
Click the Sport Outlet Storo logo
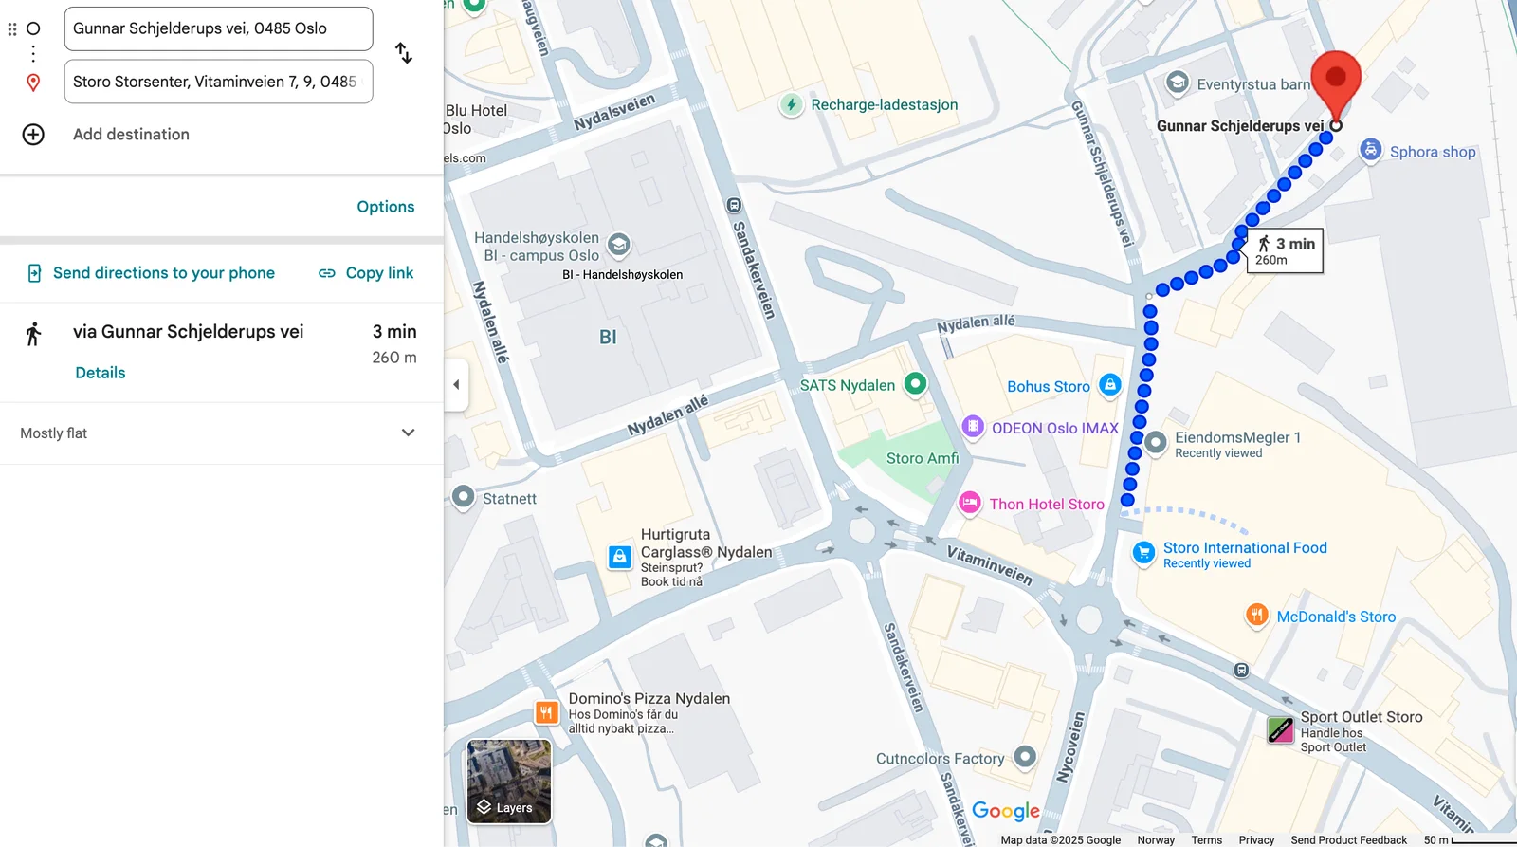(x=1281, y=729)
